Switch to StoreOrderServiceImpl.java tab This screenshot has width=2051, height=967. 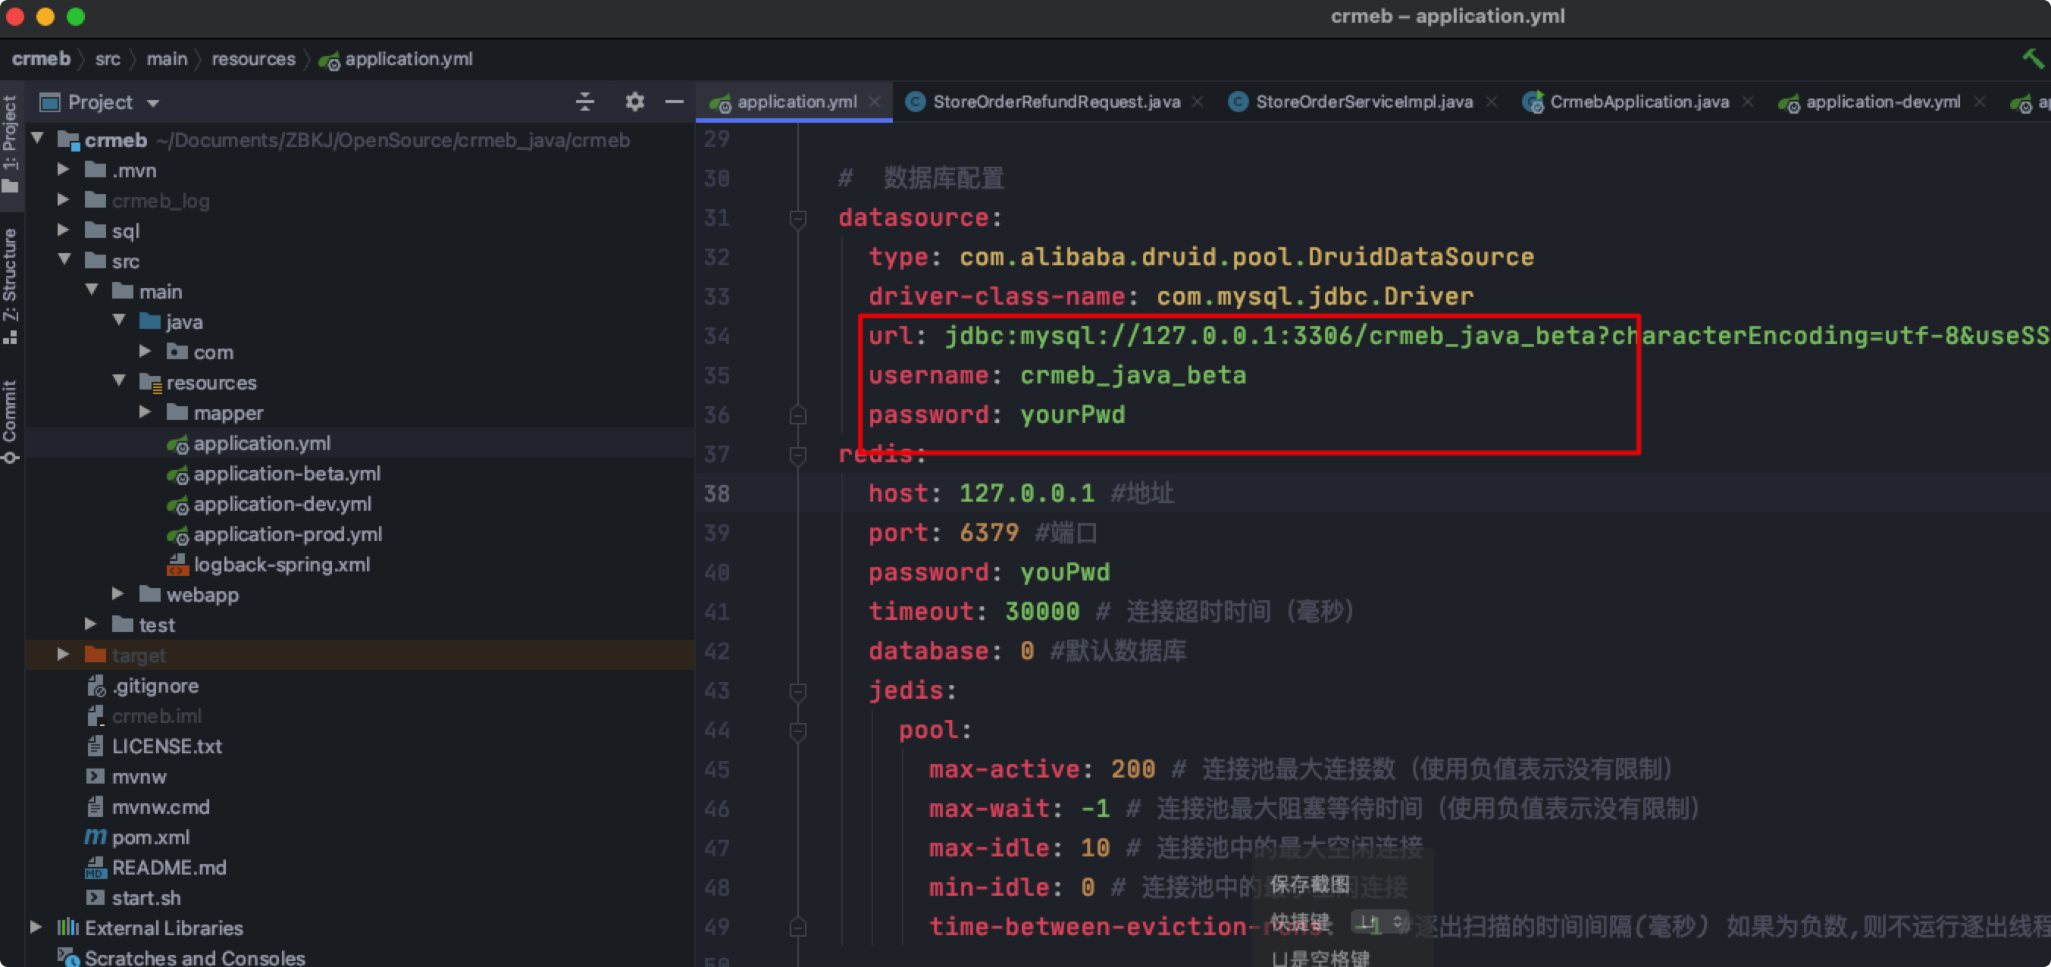click(x=1364, y=102)
